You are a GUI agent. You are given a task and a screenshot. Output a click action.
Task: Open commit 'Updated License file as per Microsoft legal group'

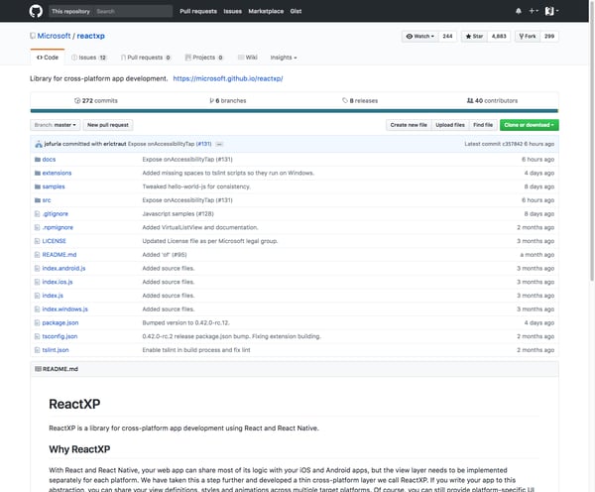210,241
